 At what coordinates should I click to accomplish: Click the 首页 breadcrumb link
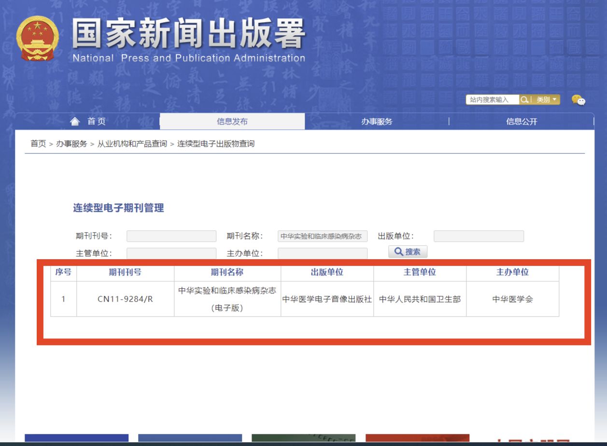coord(38,143)
